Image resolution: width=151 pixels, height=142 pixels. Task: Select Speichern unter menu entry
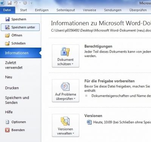click(20, 27)
